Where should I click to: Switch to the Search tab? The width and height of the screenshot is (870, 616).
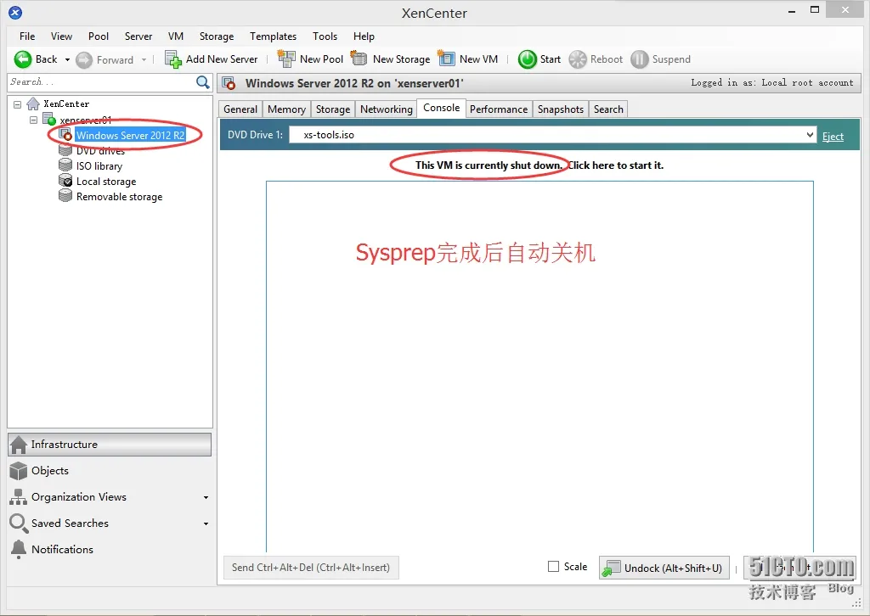click(x=608, y=109)
